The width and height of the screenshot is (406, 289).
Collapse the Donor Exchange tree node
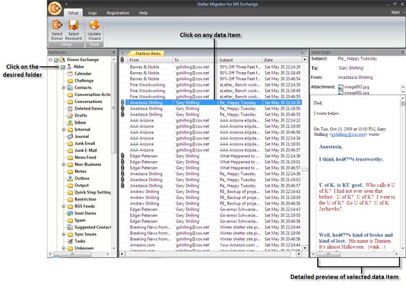(x=50, y=60)
